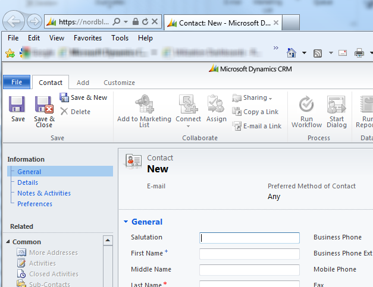Viewport: 373px width, 287px height.
Task: Open the File menu in menu bar
Action: tap(13, 38)
